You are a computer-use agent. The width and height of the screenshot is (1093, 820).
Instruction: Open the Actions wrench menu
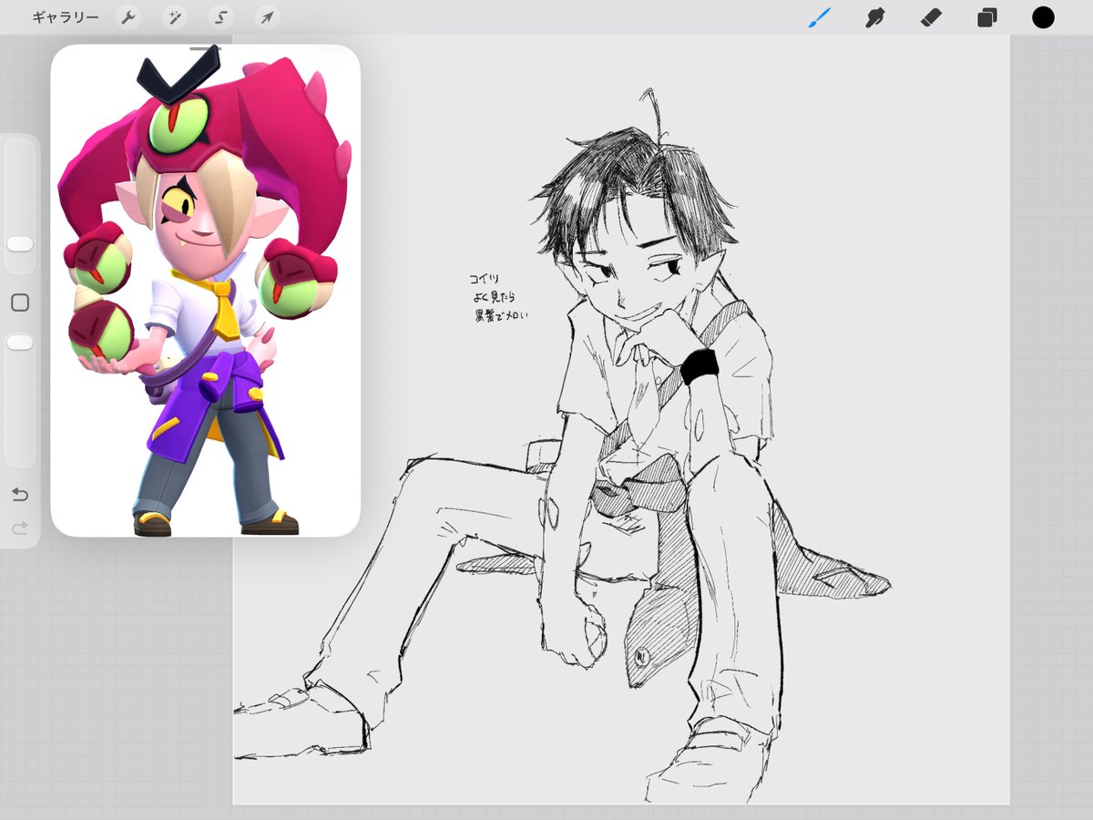pos(128,17)
